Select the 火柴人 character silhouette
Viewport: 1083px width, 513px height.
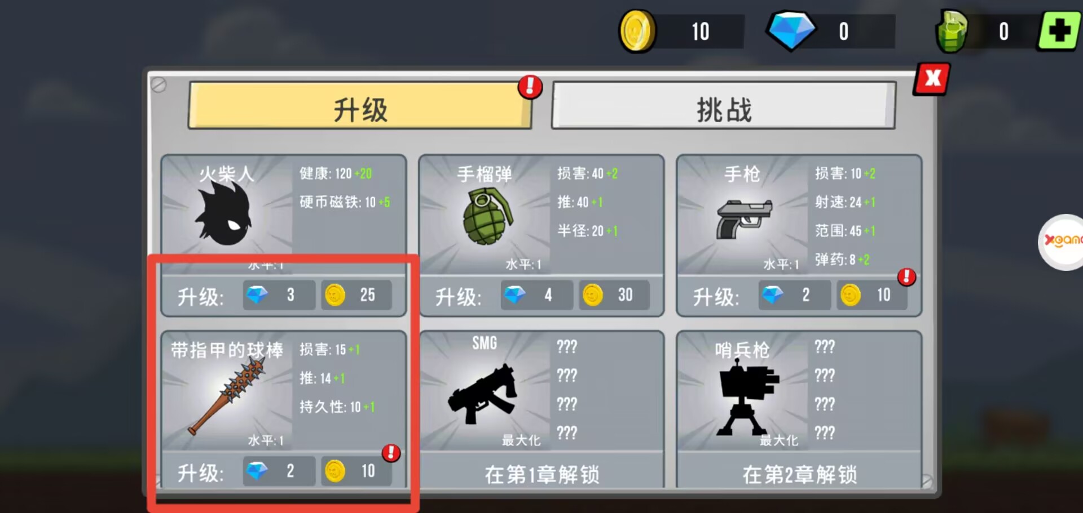(224, 213)
